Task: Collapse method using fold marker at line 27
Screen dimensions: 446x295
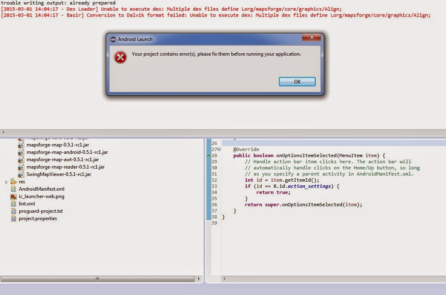Action: 219,149
